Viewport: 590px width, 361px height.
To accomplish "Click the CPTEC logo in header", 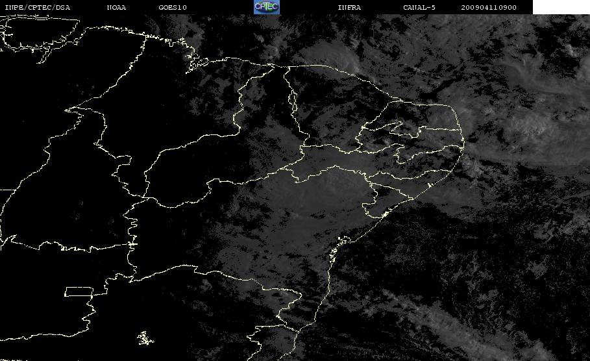I will point(266,7).
